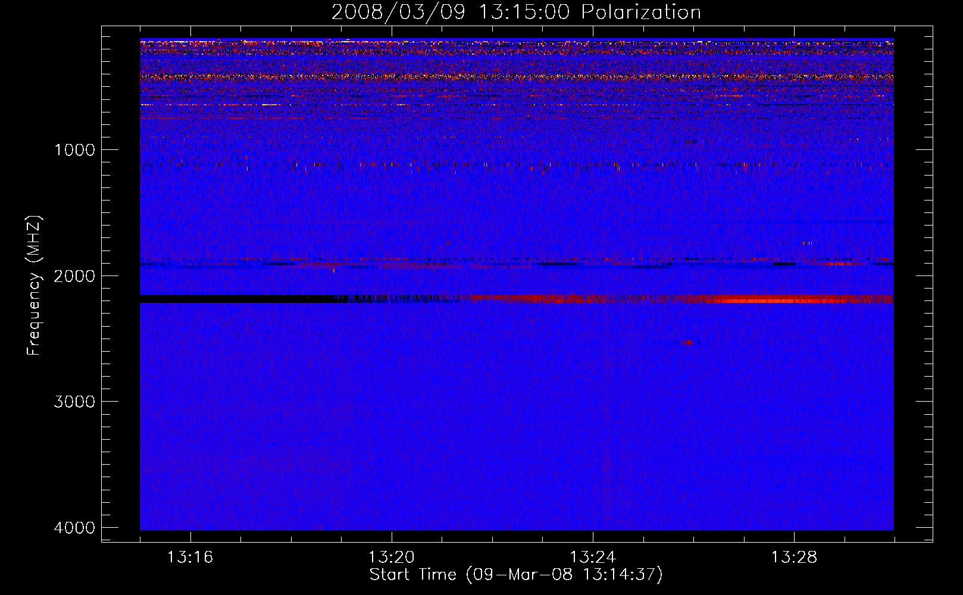Image resolution: width=963 pixels, height=595 pixels.
Task: Click the plot title '2008/03/09 13:15:00 Polarization'
Action: click(516, 12)
